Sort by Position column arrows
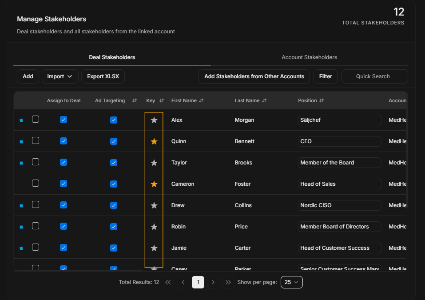This screenshot has height=300, width=425. [322, 100]
